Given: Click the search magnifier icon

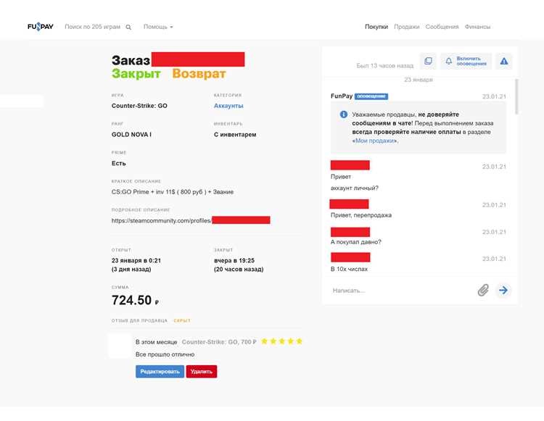Looking at the screenshot, I should [128, 27].
